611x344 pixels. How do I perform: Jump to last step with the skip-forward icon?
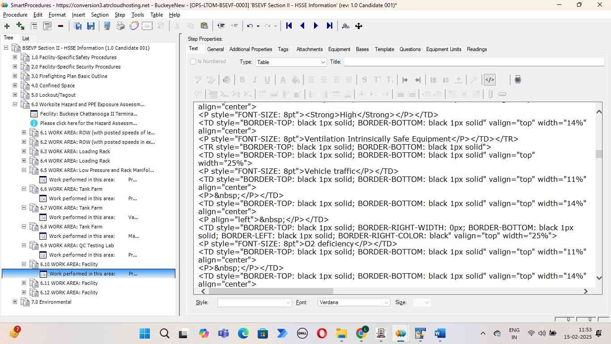coord(330,26)
